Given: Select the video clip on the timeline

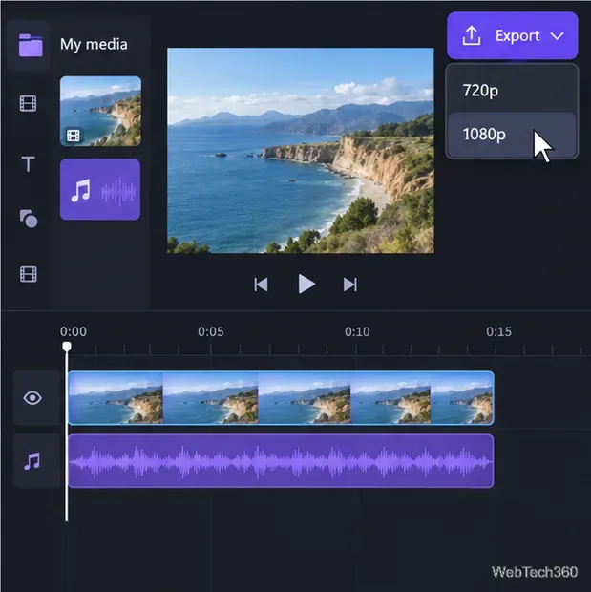Looking at the screenshot, I should pos(281,398).
